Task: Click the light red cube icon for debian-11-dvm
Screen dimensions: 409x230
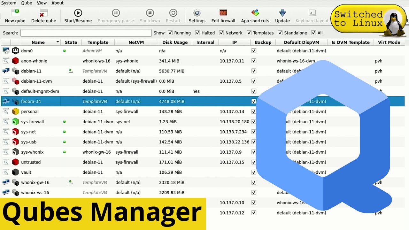Action: point(15,81)
